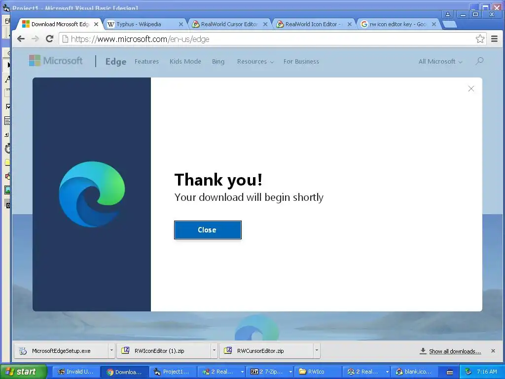505x379 pixels.
Task: Select image control in Visual Basic toolbox
Action: [x=7, y=190]
